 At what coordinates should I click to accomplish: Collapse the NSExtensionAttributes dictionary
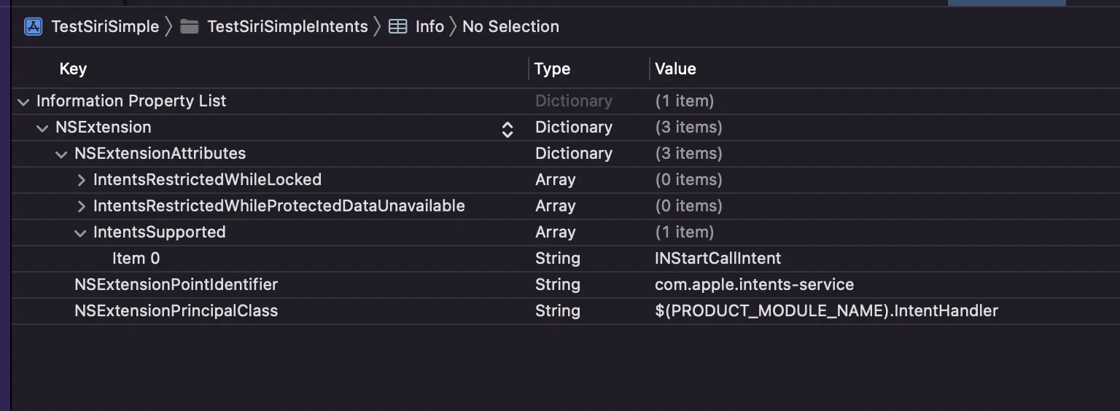pos(62,154)
